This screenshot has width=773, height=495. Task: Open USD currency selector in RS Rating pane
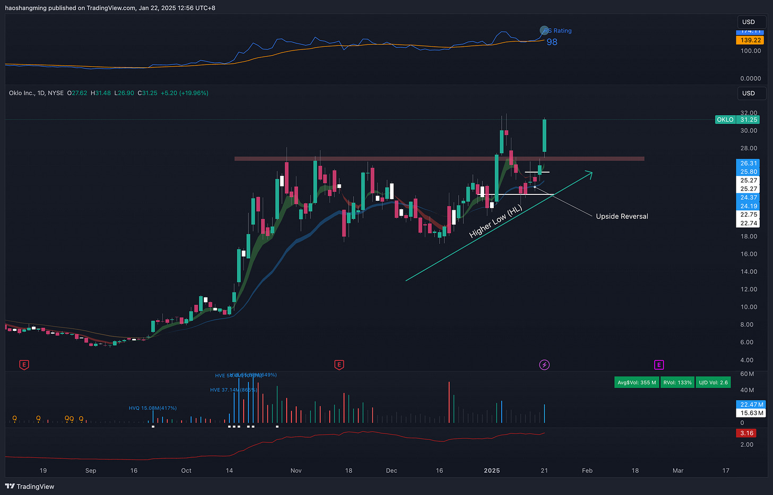tap(751, 22)
